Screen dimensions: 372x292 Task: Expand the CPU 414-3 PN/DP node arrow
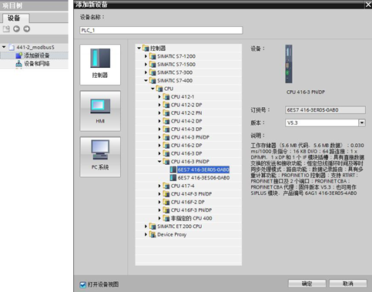click(159, 137)
